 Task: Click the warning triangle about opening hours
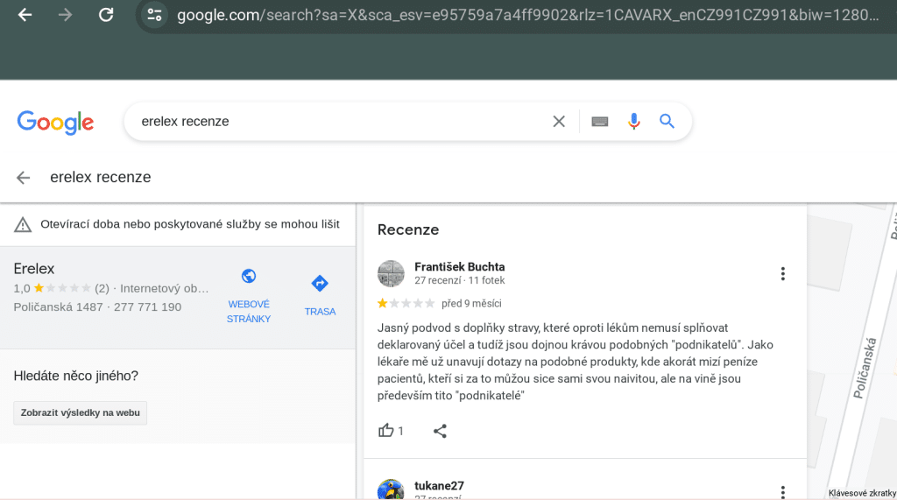[23, 224]
